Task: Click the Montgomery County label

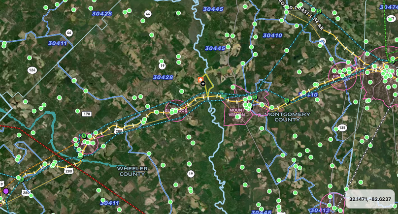Action: coord(287,117)
